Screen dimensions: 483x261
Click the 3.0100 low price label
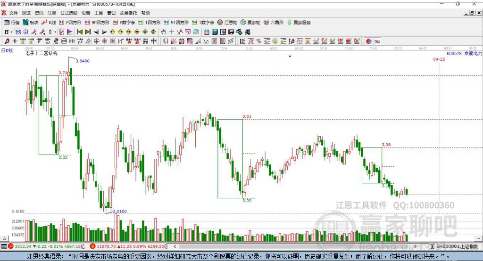(x=120, y=212)
